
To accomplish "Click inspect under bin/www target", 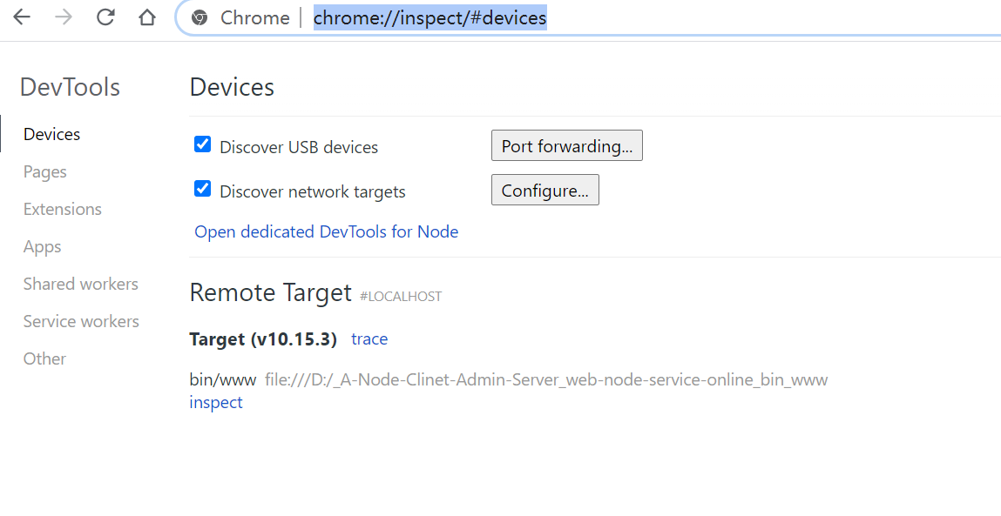I will [x=216, y=403].
